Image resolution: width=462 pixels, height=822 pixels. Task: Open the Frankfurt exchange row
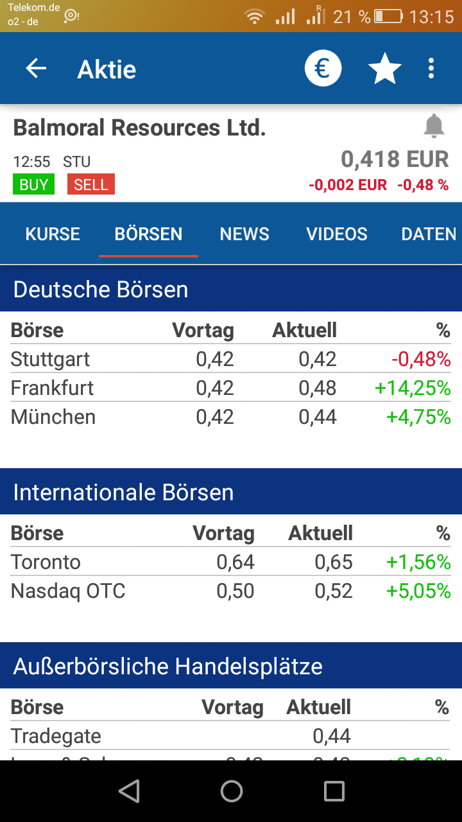[231, 388]
